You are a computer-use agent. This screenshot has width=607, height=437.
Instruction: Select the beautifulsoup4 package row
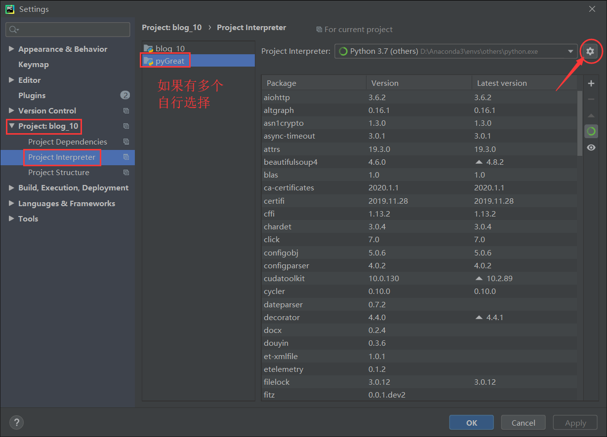point(419,162)
